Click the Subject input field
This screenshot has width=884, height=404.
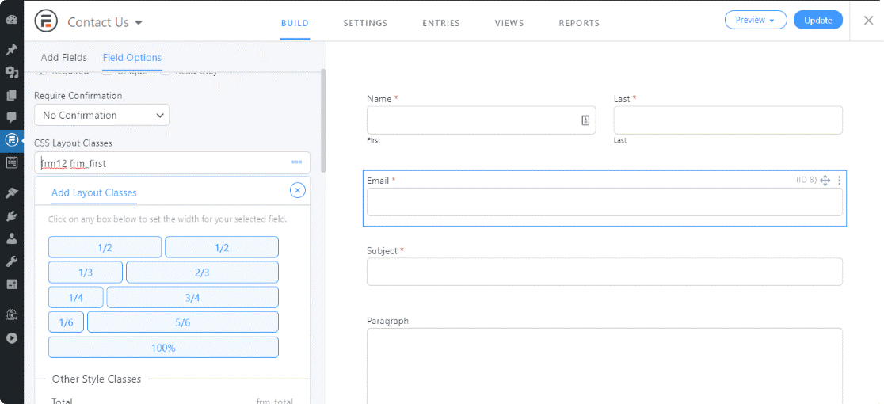(604, 272)
